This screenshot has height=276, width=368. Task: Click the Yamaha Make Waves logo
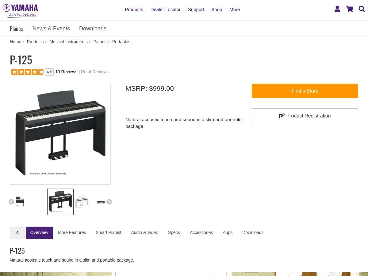[20, 10]
